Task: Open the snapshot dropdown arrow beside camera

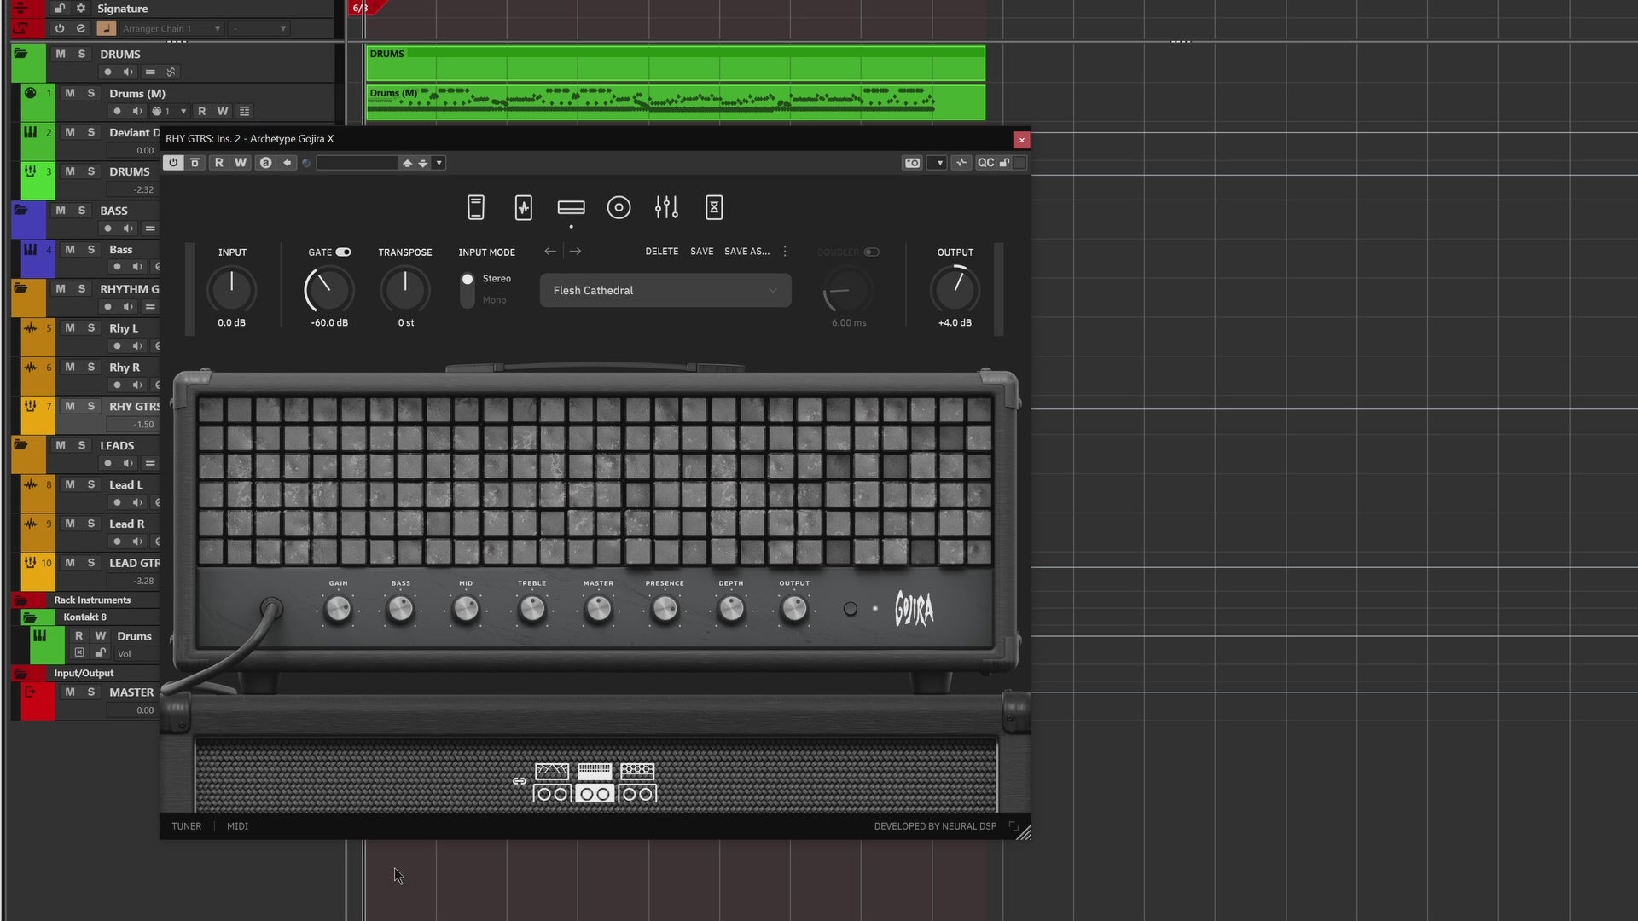Action: pyautogui.click(x=937, y=163)
